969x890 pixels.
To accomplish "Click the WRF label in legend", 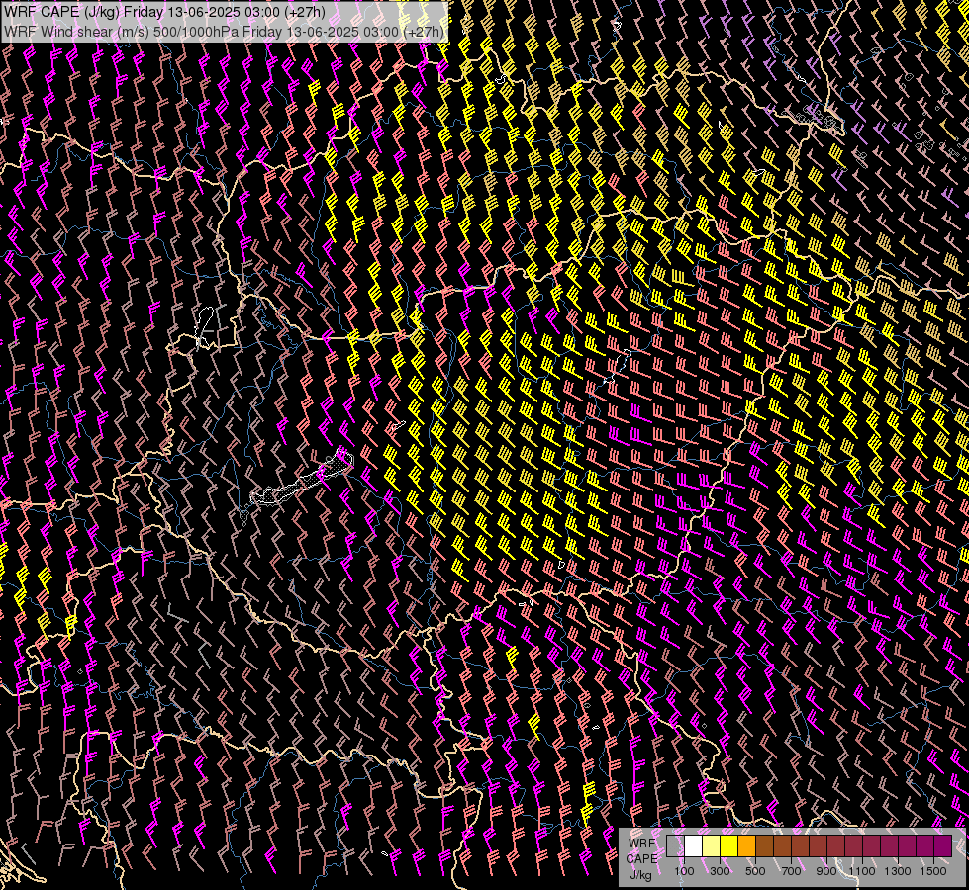I will (641, 844).
